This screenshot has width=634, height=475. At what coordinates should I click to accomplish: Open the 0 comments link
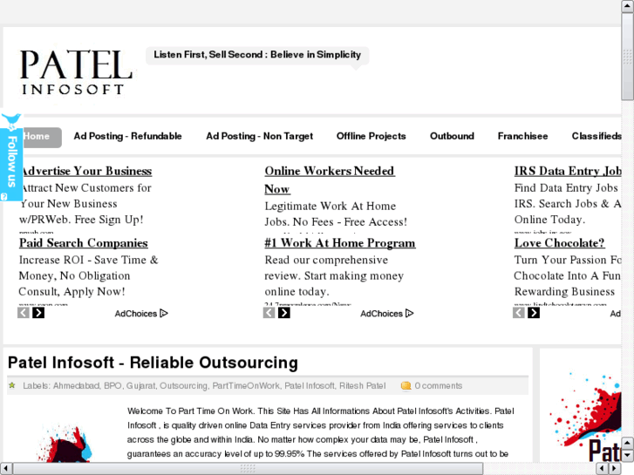(439, 386)
